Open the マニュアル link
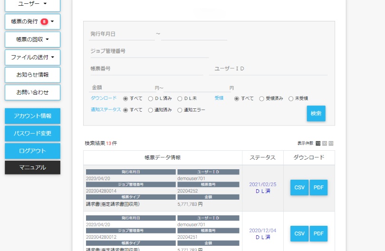385x251 pixels. (x=32, y=167)
